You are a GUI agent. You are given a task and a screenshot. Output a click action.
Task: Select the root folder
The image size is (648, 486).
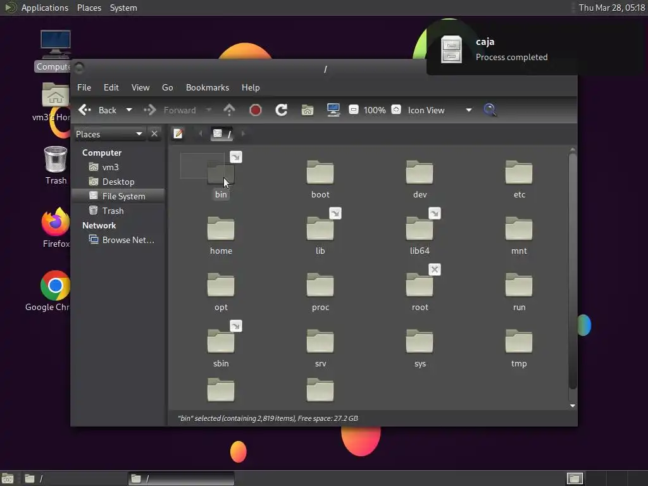click(x=420, y=285)
